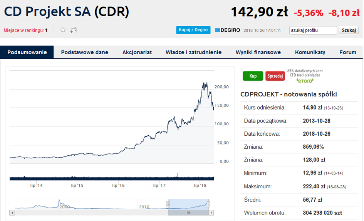Screen dimensions: 364x221
Task: Grab the right range selector handle
Action: (208, 204)
